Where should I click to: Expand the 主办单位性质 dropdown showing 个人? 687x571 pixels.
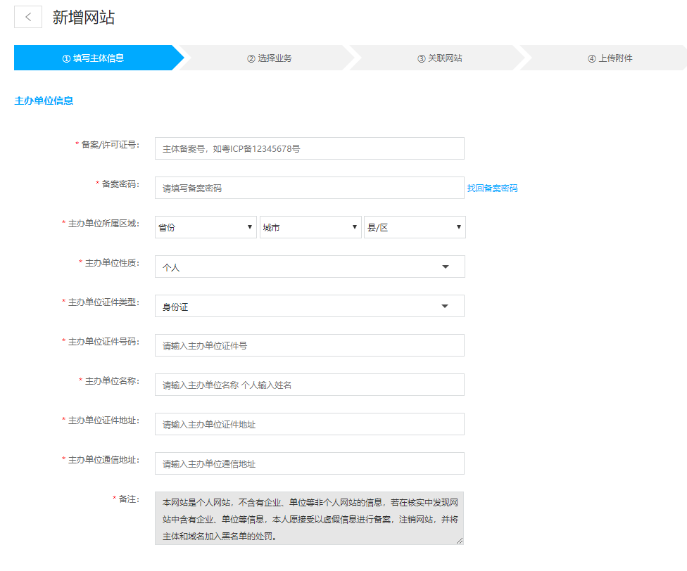309,267
